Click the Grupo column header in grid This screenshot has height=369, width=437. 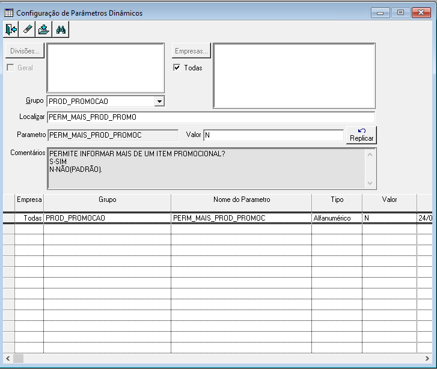point(108,203)
